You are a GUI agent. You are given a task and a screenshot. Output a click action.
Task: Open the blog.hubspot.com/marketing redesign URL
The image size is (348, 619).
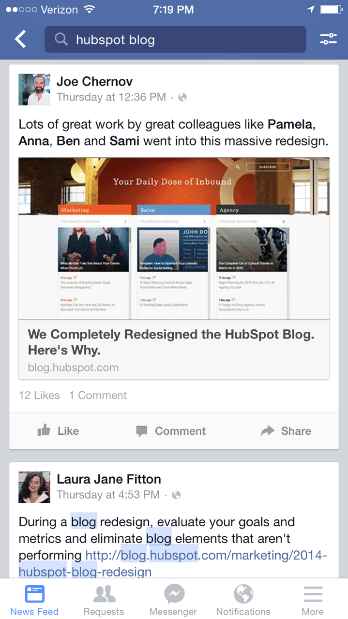tap(173, 563)
